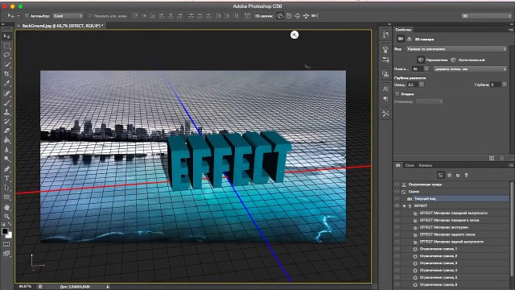Open field of view value slider arrow
Viewport: 515px width, 290px height.
coord(426,69)
